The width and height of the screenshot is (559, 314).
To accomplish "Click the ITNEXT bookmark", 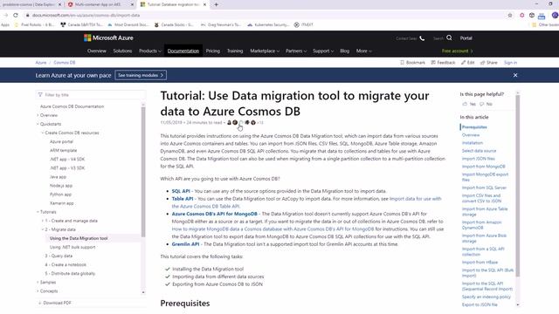I will [x=304, y=24].
